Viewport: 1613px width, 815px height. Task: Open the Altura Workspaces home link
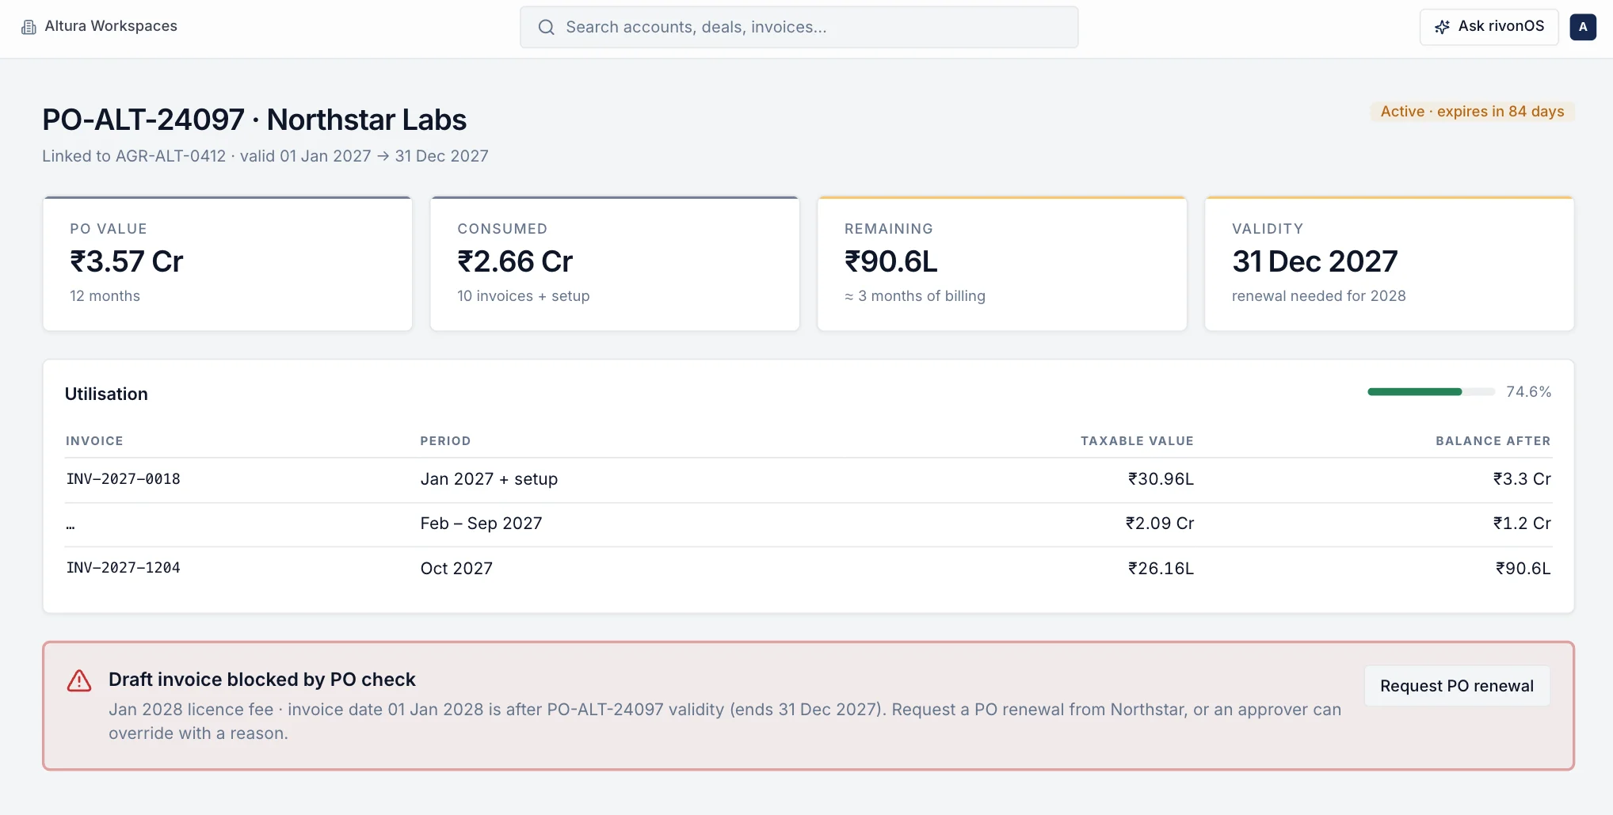(99, 26)
